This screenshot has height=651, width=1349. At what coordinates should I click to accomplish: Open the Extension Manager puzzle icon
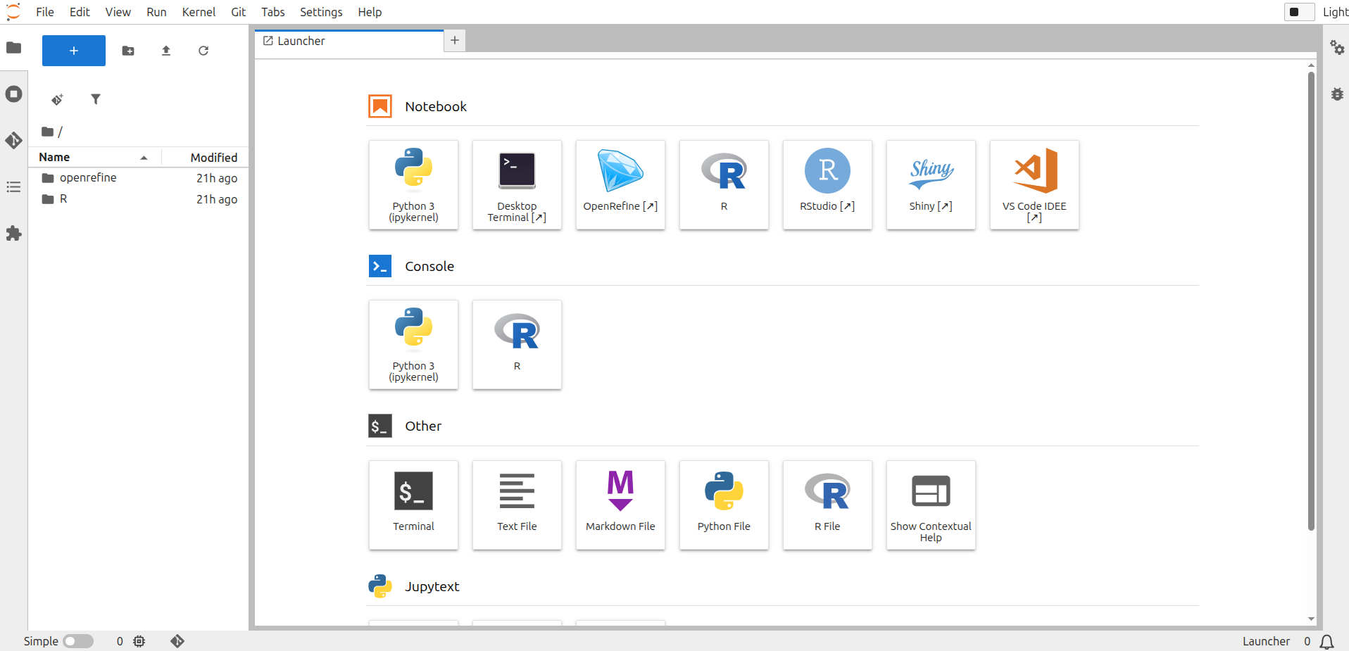[13, 234]
